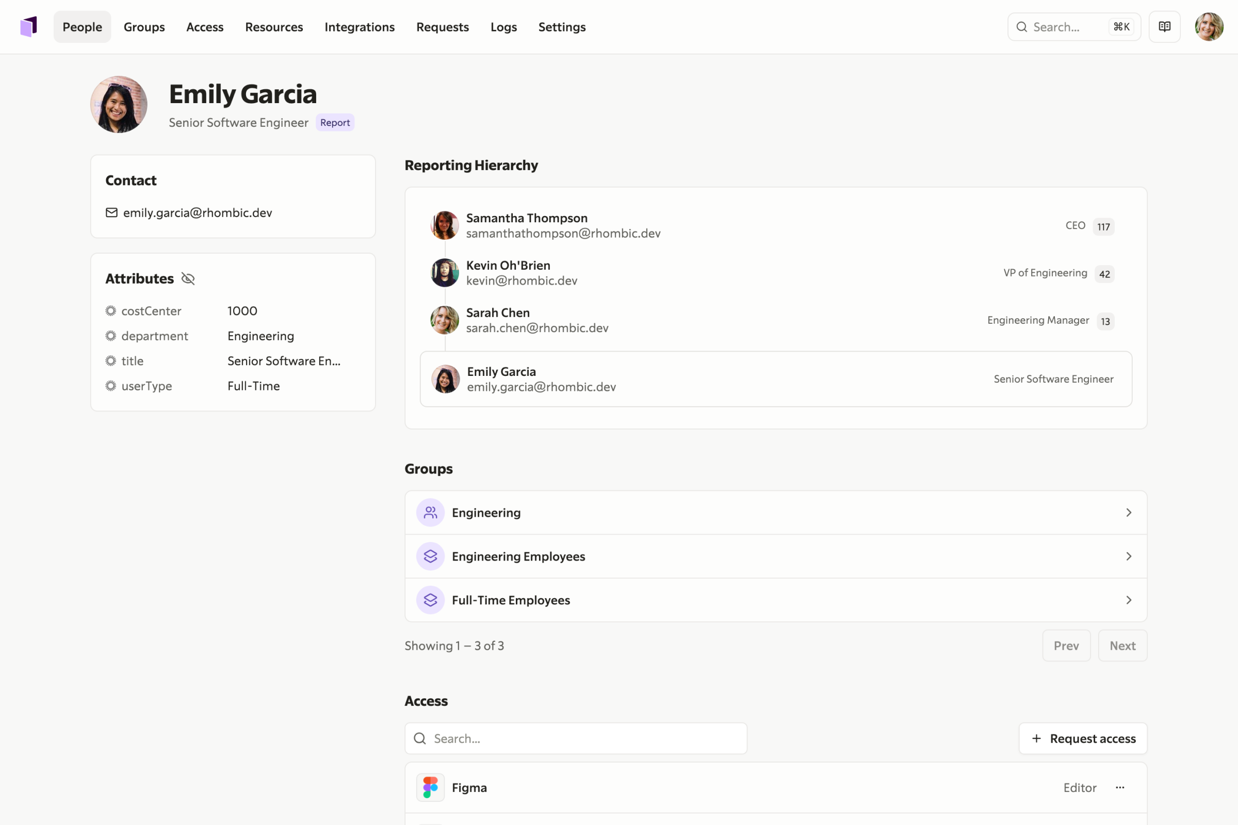Viewport: 1238px width, 825px height.
Task: Open the ellipsis menu on the Figma row
Action: click(1119, 788)
